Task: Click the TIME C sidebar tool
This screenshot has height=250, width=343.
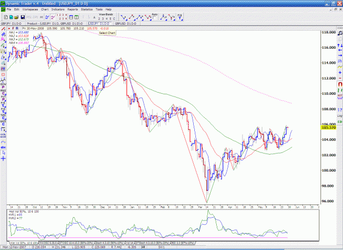Action: tap(3, 117)
